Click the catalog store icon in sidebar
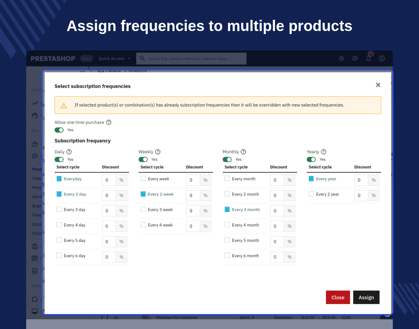The image size is (419, 329). click(35, 156)
